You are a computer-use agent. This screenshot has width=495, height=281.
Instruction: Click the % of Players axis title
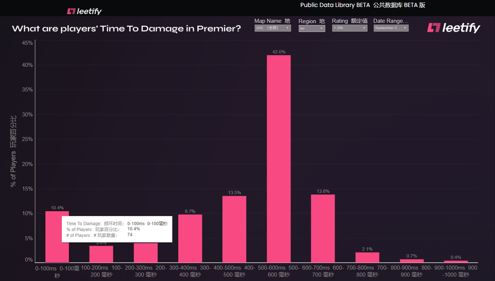[13, 151]
